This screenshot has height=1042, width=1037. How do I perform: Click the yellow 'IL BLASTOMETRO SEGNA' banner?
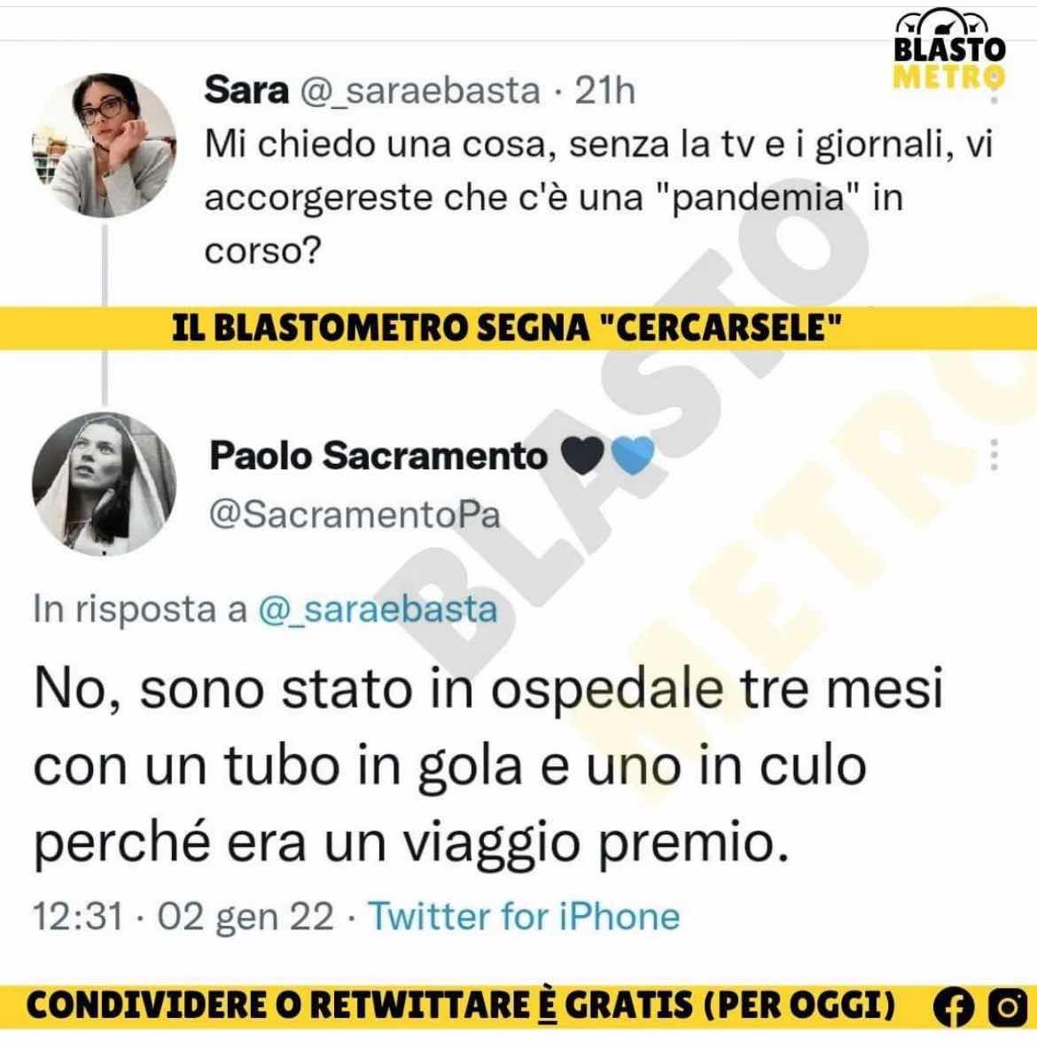pos(518,327)
